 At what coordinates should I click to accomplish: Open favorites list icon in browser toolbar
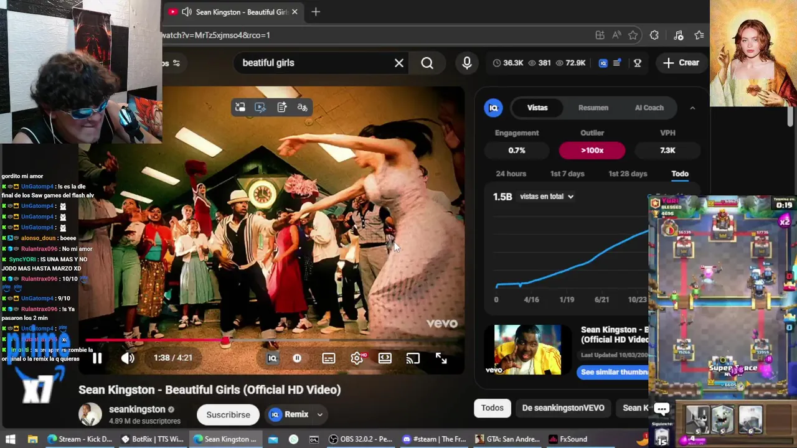(x=699, y=35)
